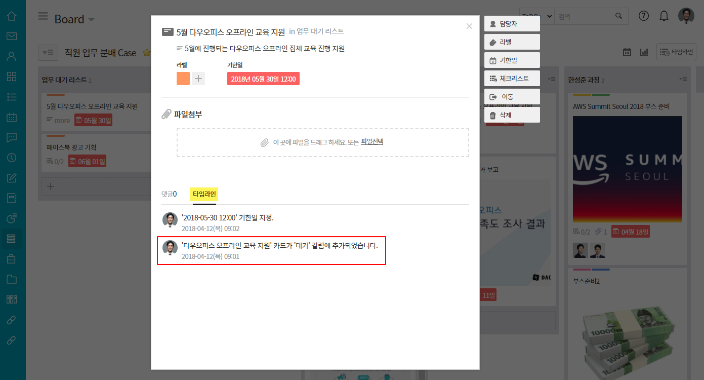
Task: Add a label with the plus button
Action: [x=198, y=79]
